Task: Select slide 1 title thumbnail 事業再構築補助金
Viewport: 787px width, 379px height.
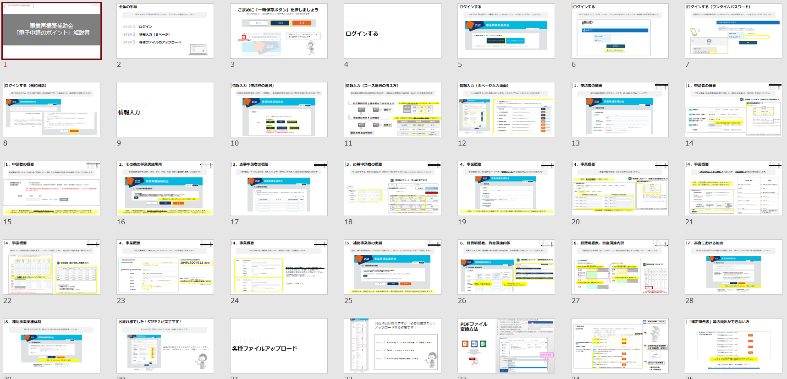Action: pyautogui.click(x=52, y=31)
